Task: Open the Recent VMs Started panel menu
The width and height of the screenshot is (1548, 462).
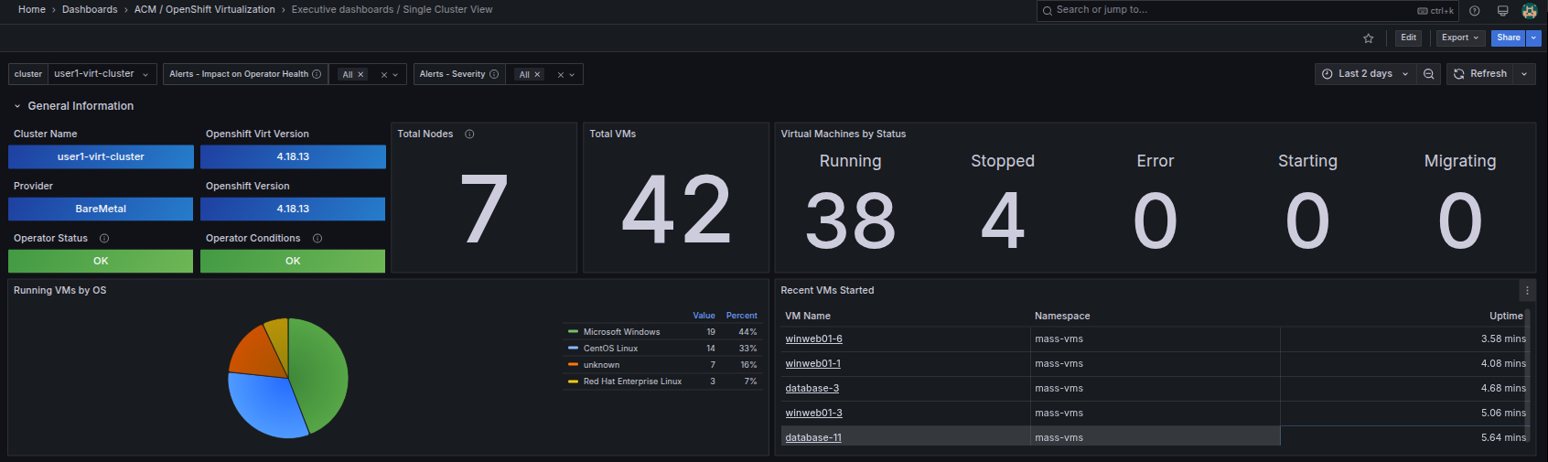Action: pos(1527,290)
